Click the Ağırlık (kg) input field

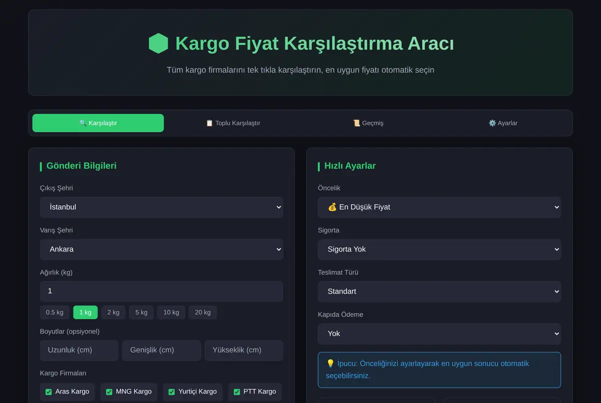coord(161,291)
